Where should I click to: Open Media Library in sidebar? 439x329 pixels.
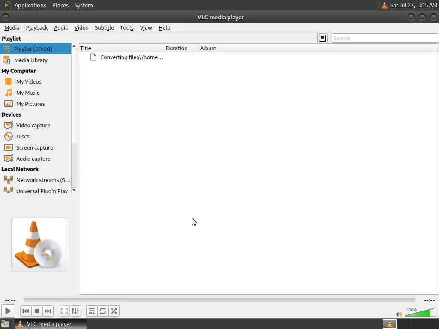36,60
